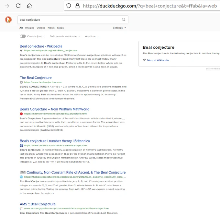Click the browser forward arrow
This screenshot has width=220, height=217.
tap(7, 6)
